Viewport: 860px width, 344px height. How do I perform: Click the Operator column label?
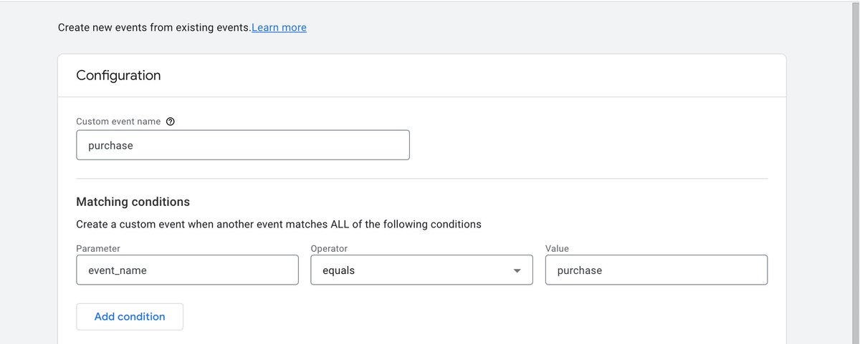coord(329,248)
